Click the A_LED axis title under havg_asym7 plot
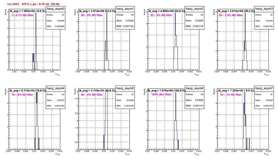This screenshot has width=278, height=159. (x=266, y=154)
